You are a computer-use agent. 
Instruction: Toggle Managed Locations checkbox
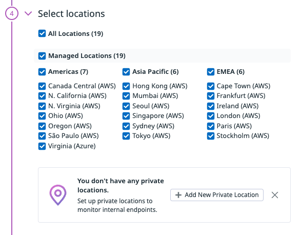coord(42,56)
